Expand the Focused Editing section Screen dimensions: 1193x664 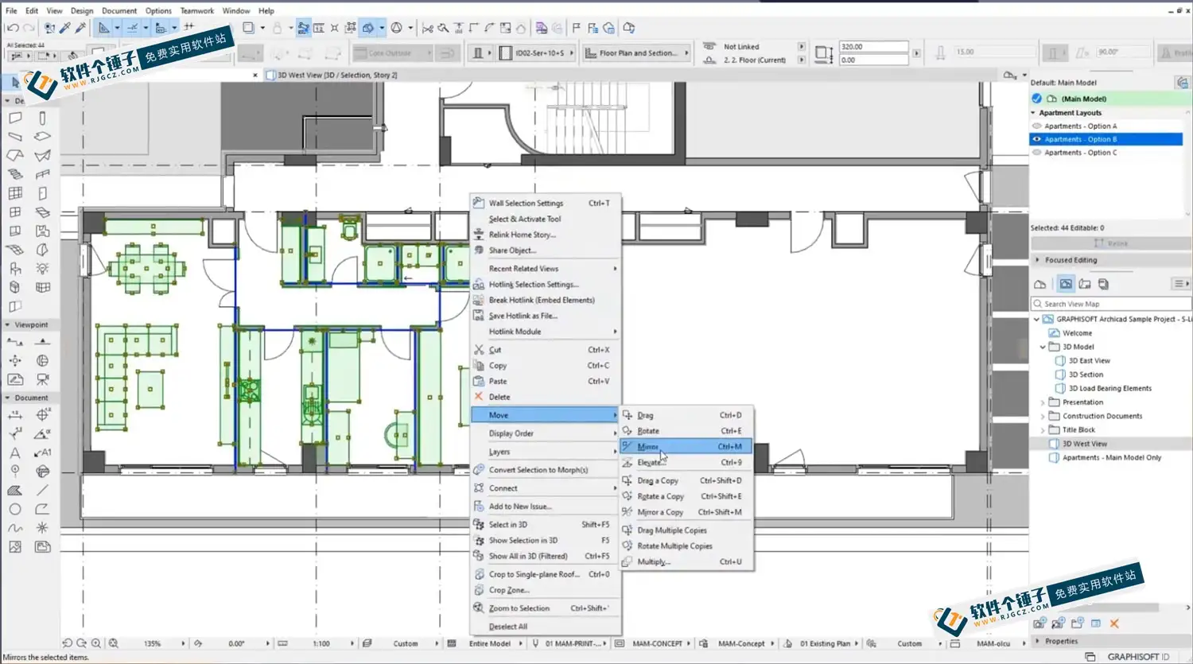pyautogui.click(x=1037, y=260)
